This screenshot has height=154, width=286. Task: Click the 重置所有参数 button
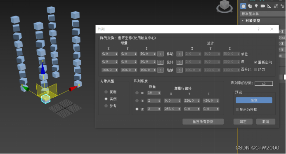point(203,121)
